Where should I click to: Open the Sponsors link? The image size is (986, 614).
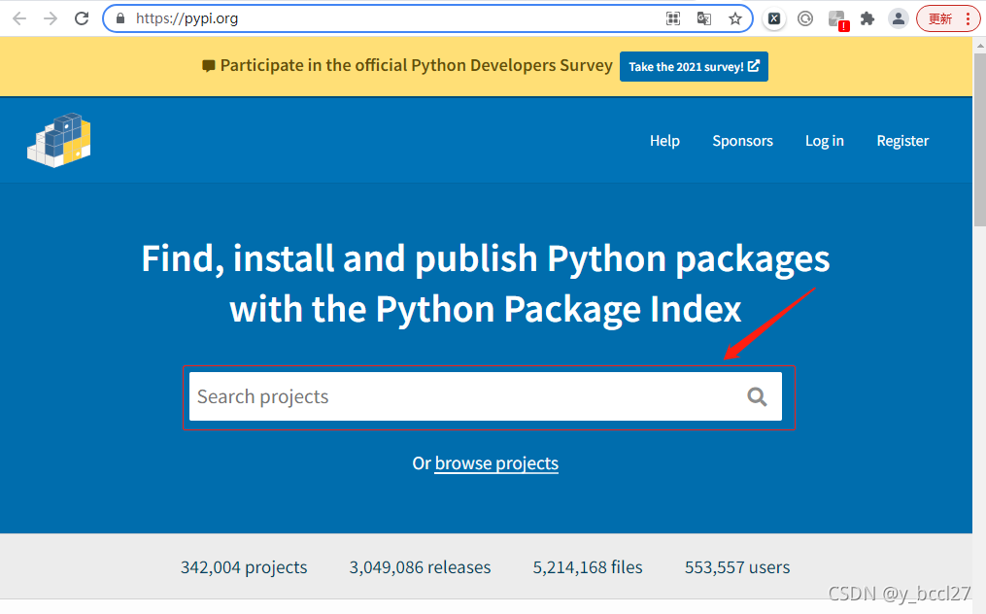[742, 141]
